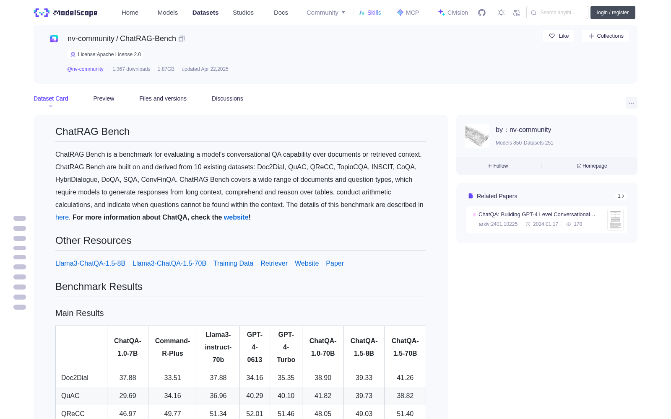The width and height of the screenshot is (671, 419).
Task: Click the 'Llama3-instruct-70b' column header
Action: (218, 347)
